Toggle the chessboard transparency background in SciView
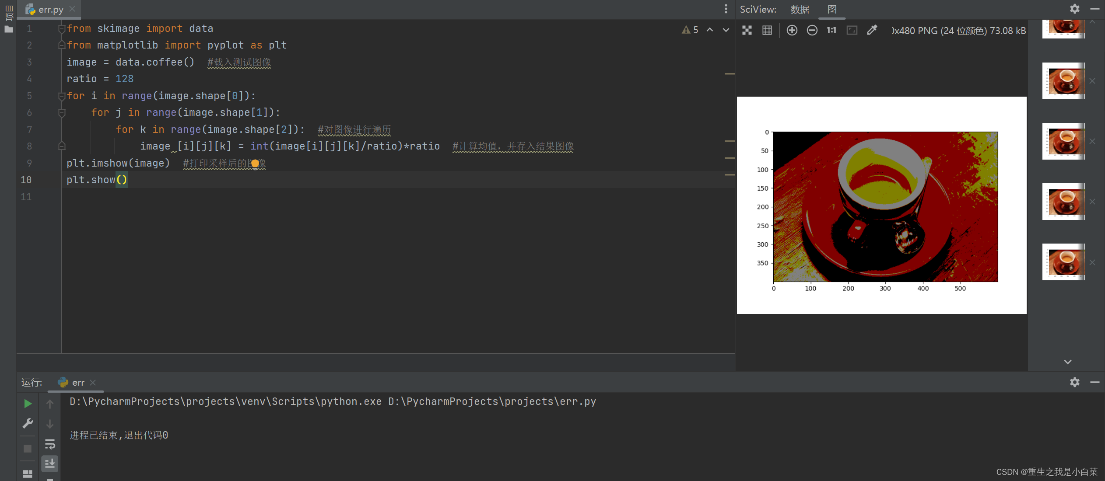This screenshot has width=1105, height=481. pyautogui.click(x=747, y=30)
